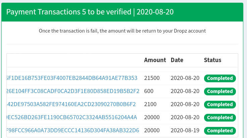This screenshot has width=247, height=138.
Task: Open transaction hash ending 16204A4A
Action: click(72, 117)
